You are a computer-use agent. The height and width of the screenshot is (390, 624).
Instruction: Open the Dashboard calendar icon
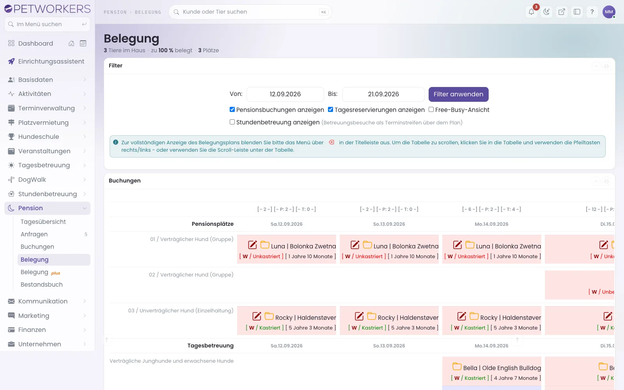(x=83, y=43)
